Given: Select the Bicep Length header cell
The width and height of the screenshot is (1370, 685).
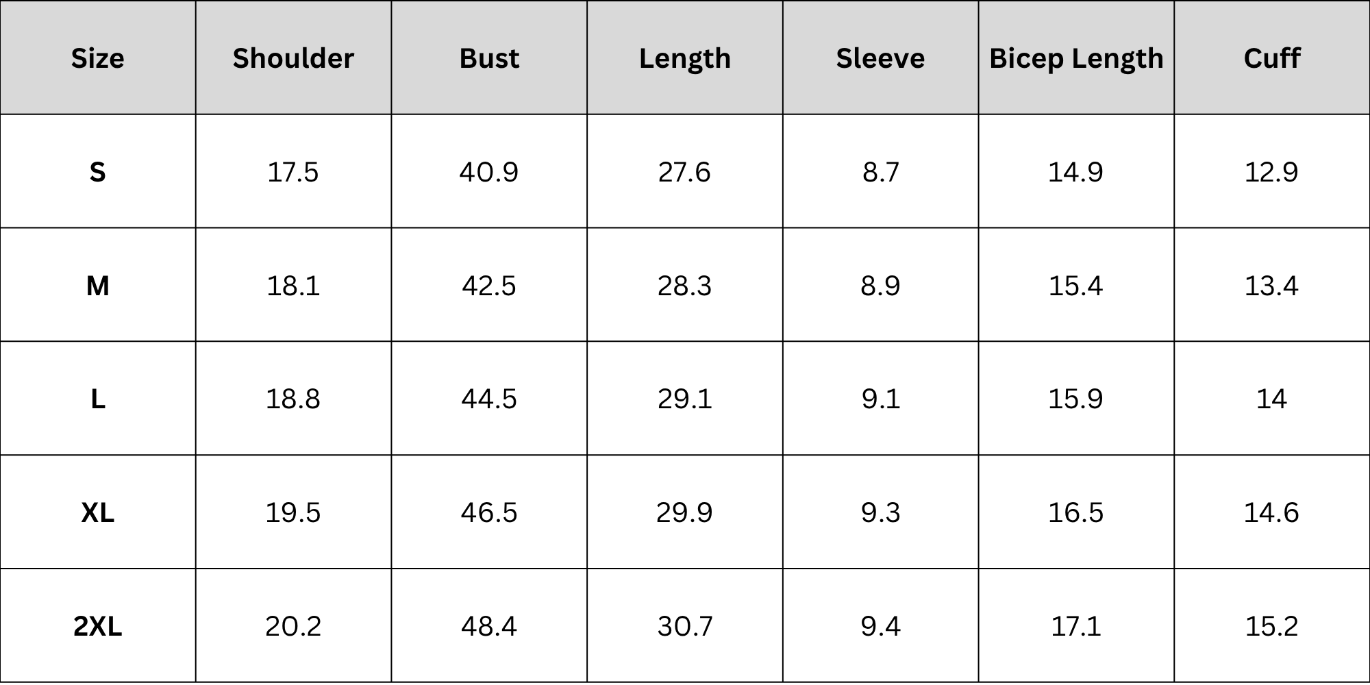Looking at the screenshot, I should point(1076,58).
